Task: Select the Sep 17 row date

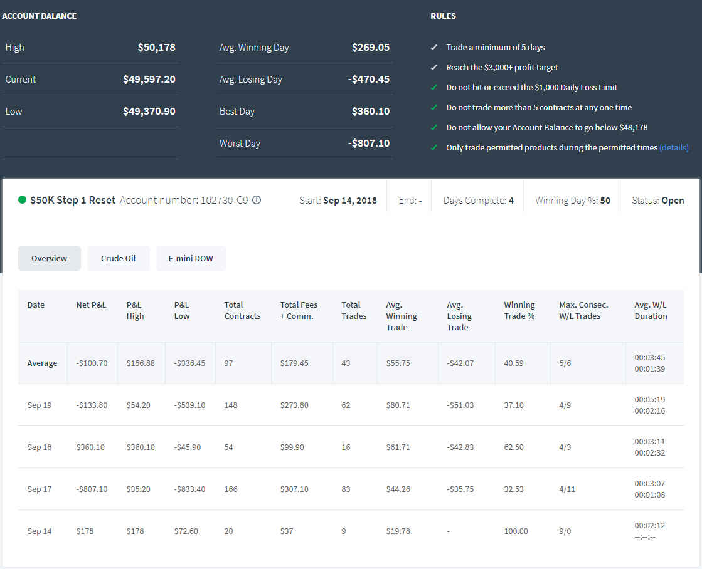Action: point(40,489)
